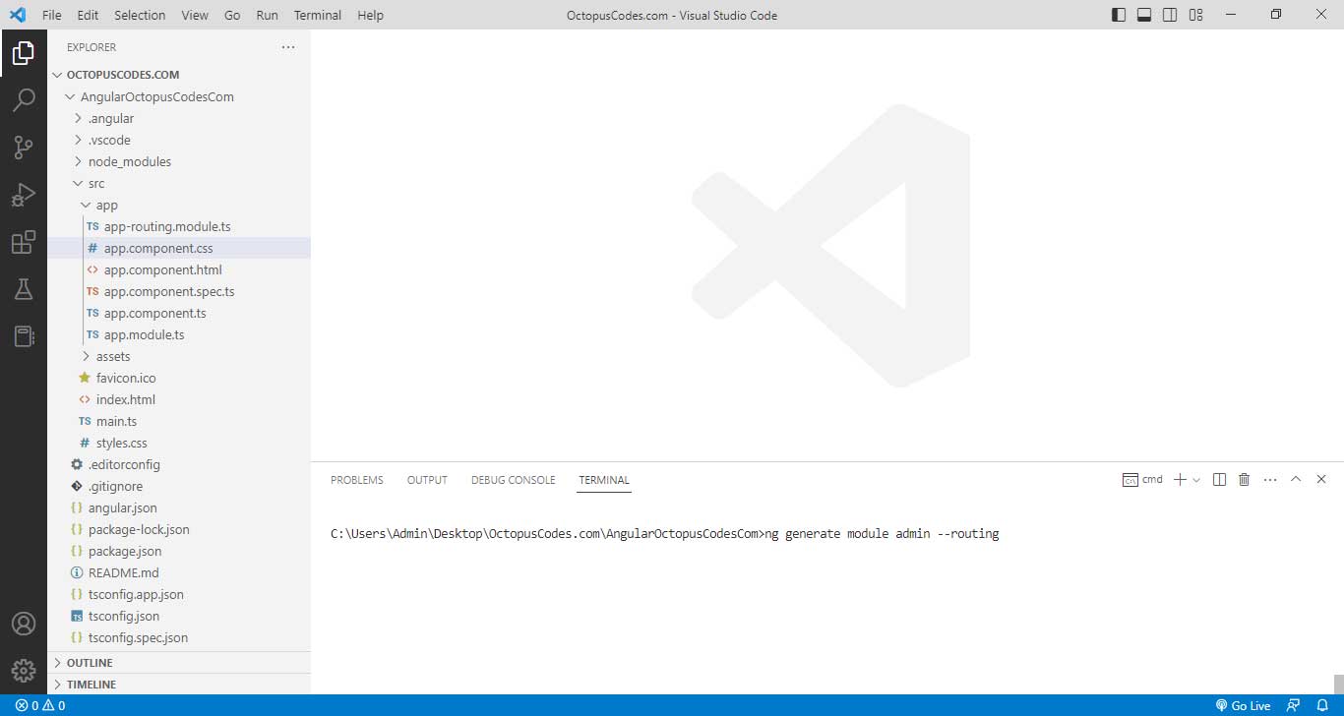Toggle panel visibility layout button
This screenshot has height=716, width=1344.
click(1144, 15)
